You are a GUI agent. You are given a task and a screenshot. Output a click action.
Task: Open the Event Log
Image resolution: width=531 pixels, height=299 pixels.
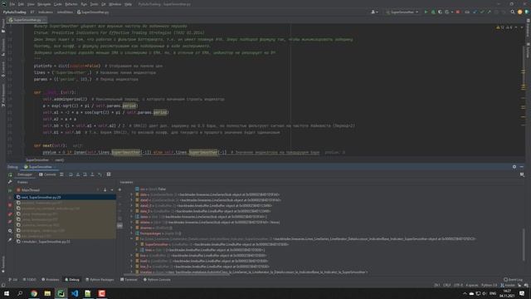tap(513, 280)
